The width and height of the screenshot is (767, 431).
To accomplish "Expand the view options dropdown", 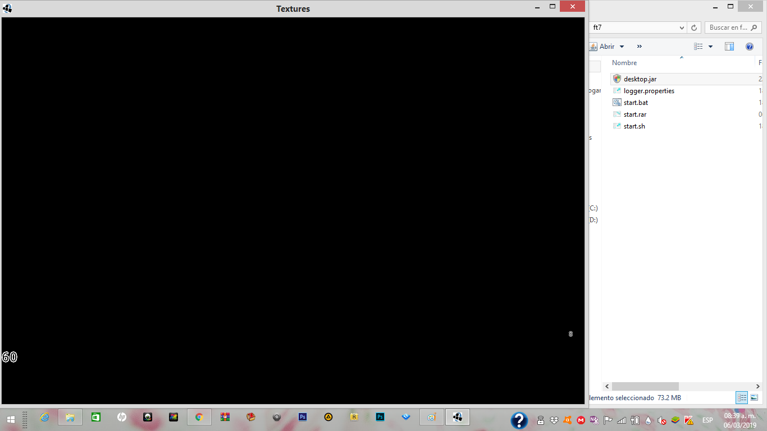I will click(710, 47).
